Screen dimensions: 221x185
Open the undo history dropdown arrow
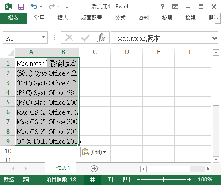click(41, 7)
